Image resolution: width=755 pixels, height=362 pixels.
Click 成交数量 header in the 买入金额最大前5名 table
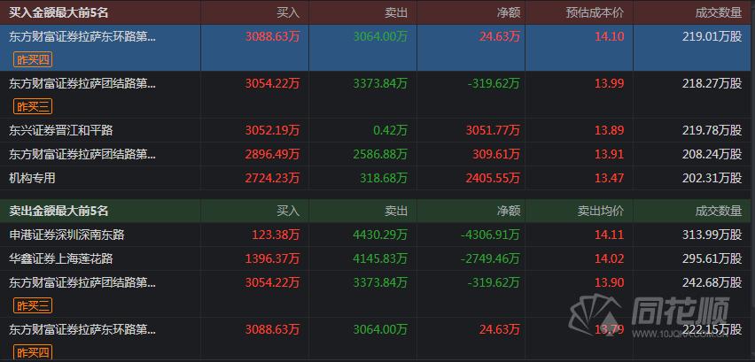(x=719, y=13)
